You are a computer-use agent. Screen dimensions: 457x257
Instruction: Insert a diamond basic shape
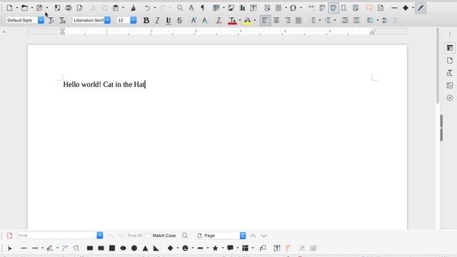tap(170, 248)
